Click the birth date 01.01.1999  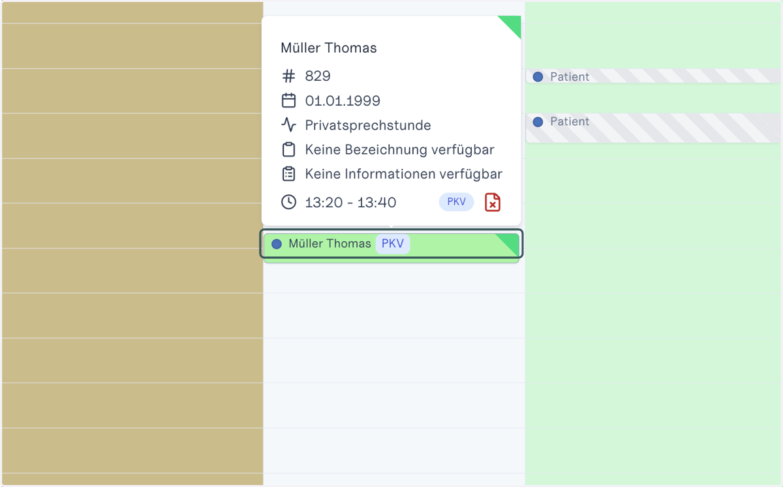(x=343, y=101)
